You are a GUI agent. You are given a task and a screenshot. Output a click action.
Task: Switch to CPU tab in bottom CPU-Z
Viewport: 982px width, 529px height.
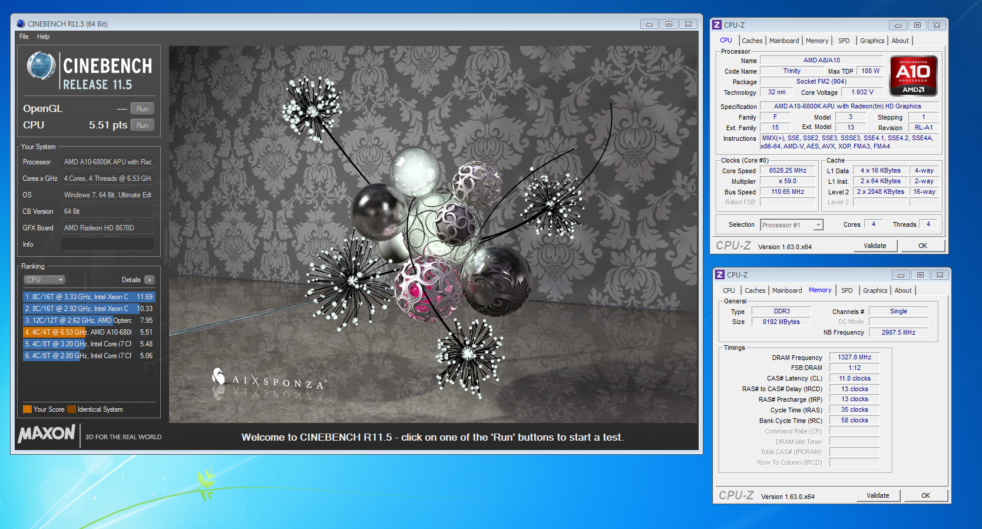coord(729,290)
